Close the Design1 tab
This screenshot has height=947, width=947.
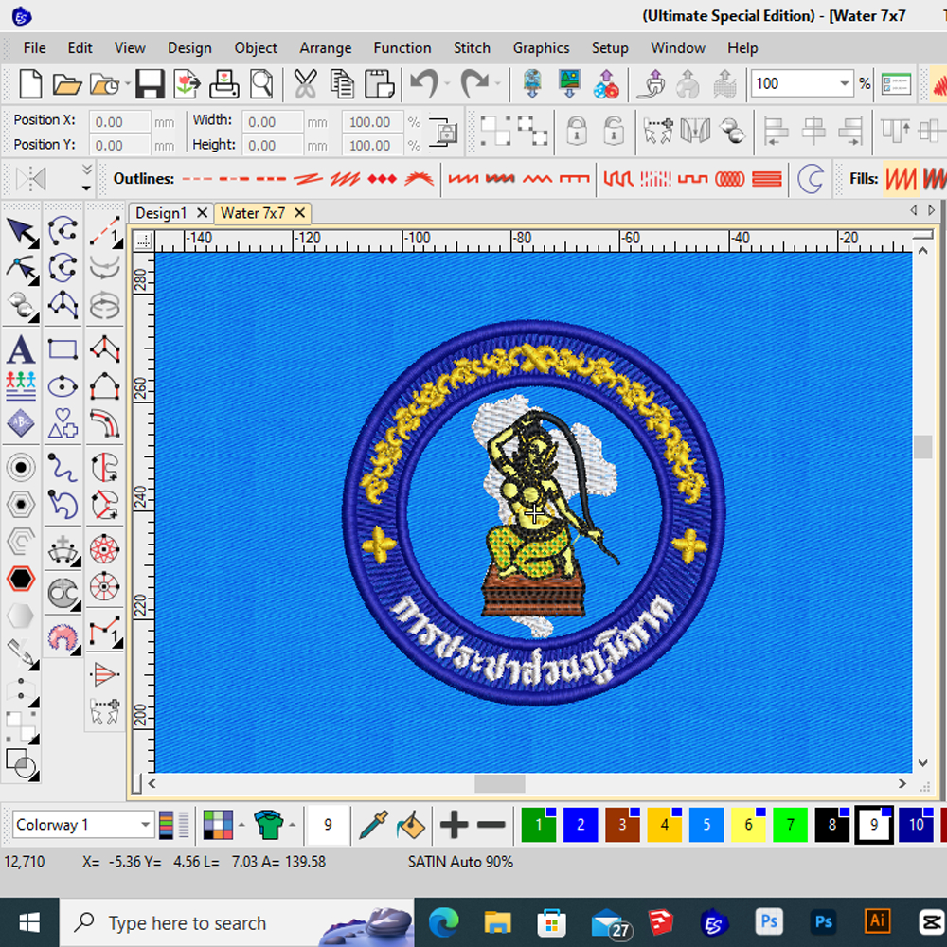(x=203, y=213)
